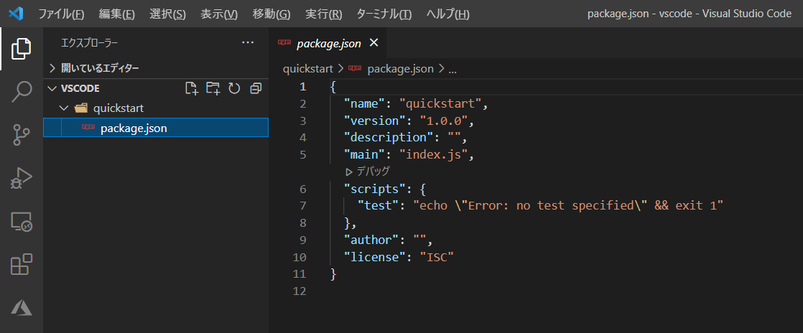Open the ファイル(F) menu
Image resolution: width=803 pixels, height=333 pixels.
(x=61, y=14)
